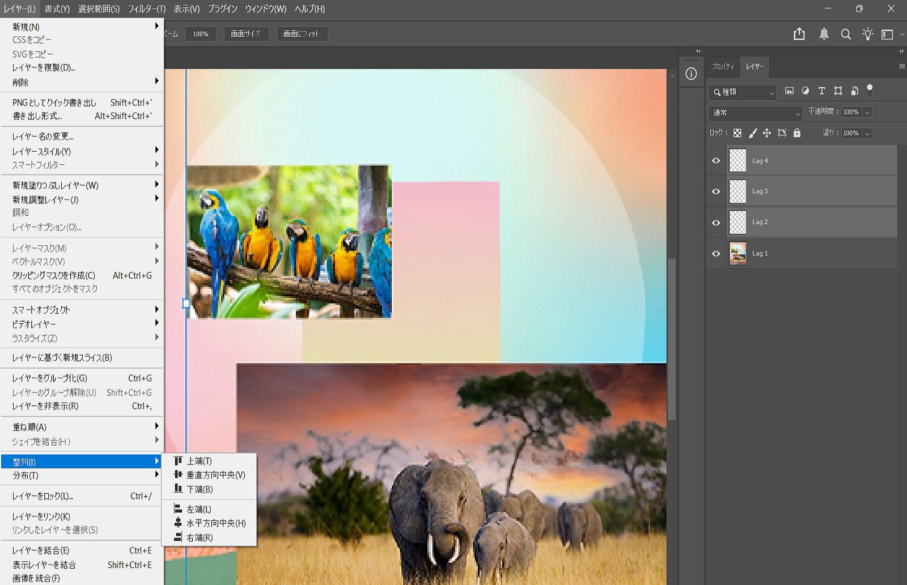Screen dimensions: 907x585
Task: Choose 垂直方向中央(V) alignment
Action: point(209,475)
